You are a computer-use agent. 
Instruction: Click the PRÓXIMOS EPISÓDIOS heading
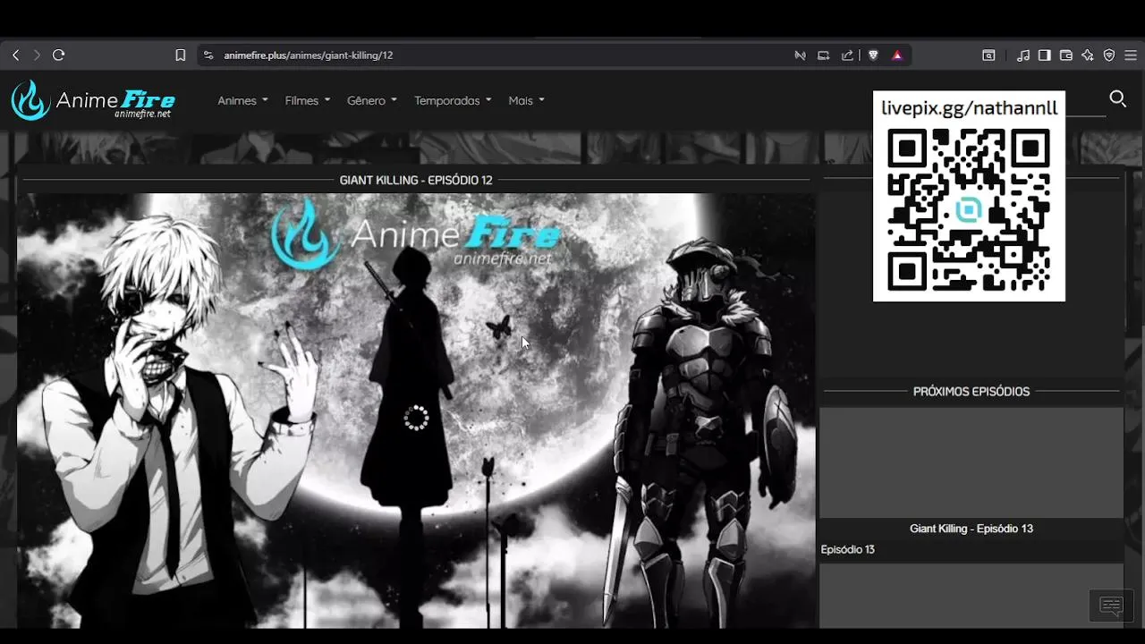click(x=971, y=391)
